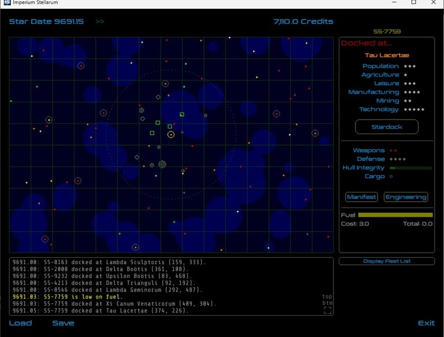This screenshot has height=337, width=444.
Task: Click the yellow Fuel bar
Action: [395, 215]
